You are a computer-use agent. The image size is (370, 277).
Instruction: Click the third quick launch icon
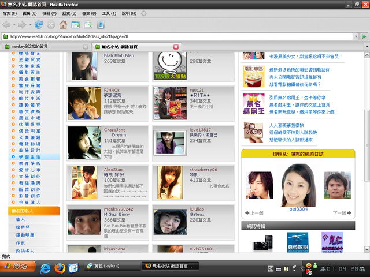click(73, 268)
